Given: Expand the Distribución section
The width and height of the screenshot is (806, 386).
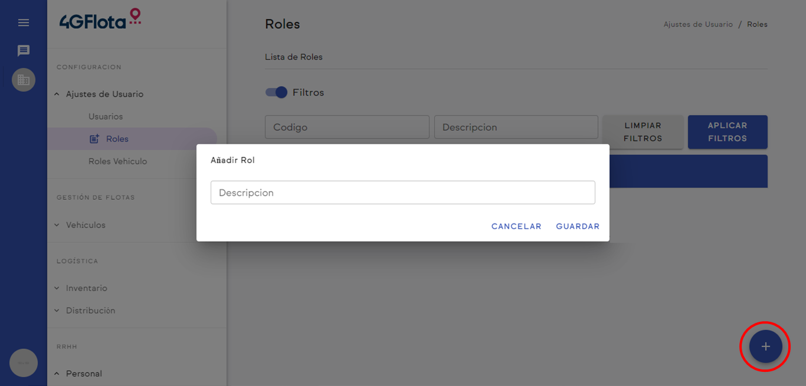Looking at the screenshot, I should pos(57,311).
